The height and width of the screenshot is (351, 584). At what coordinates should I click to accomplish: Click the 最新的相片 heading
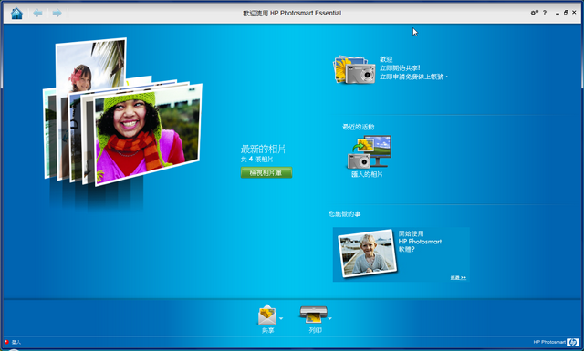click(263, 150)
